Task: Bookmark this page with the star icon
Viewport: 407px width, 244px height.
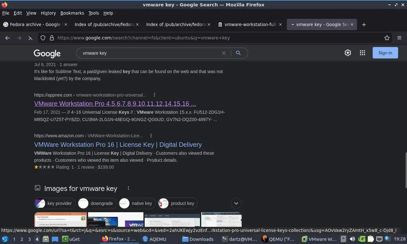Action: pos(387,38)
